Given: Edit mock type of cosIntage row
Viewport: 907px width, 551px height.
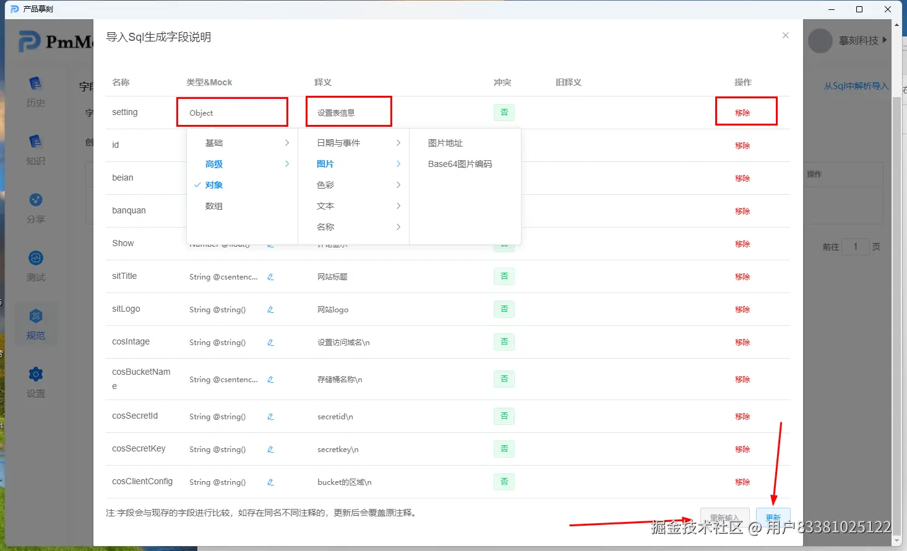Looking at the screenshot, I should pyautogui.click(x=270, y=343).
